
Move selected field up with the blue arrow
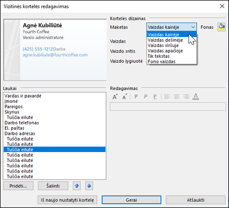[x=77, y=186]
